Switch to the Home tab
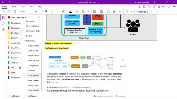 coord(4,7)
